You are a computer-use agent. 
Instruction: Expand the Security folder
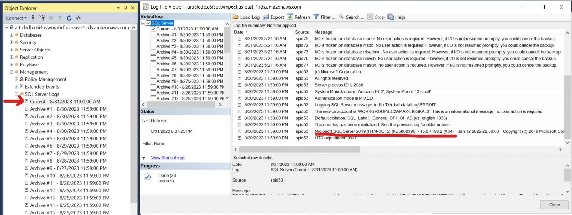click(11, 42)
